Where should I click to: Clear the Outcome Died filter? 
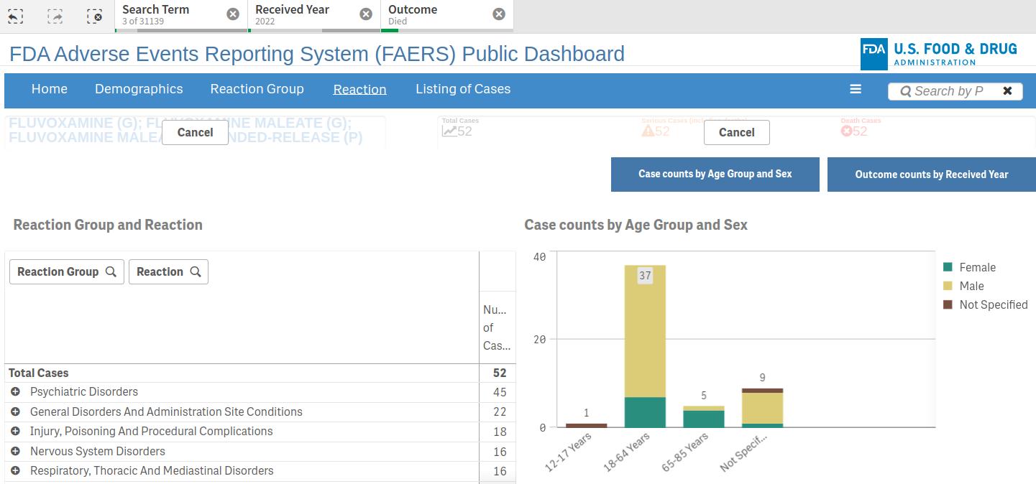pyautogui.click(x=499, y=14)
